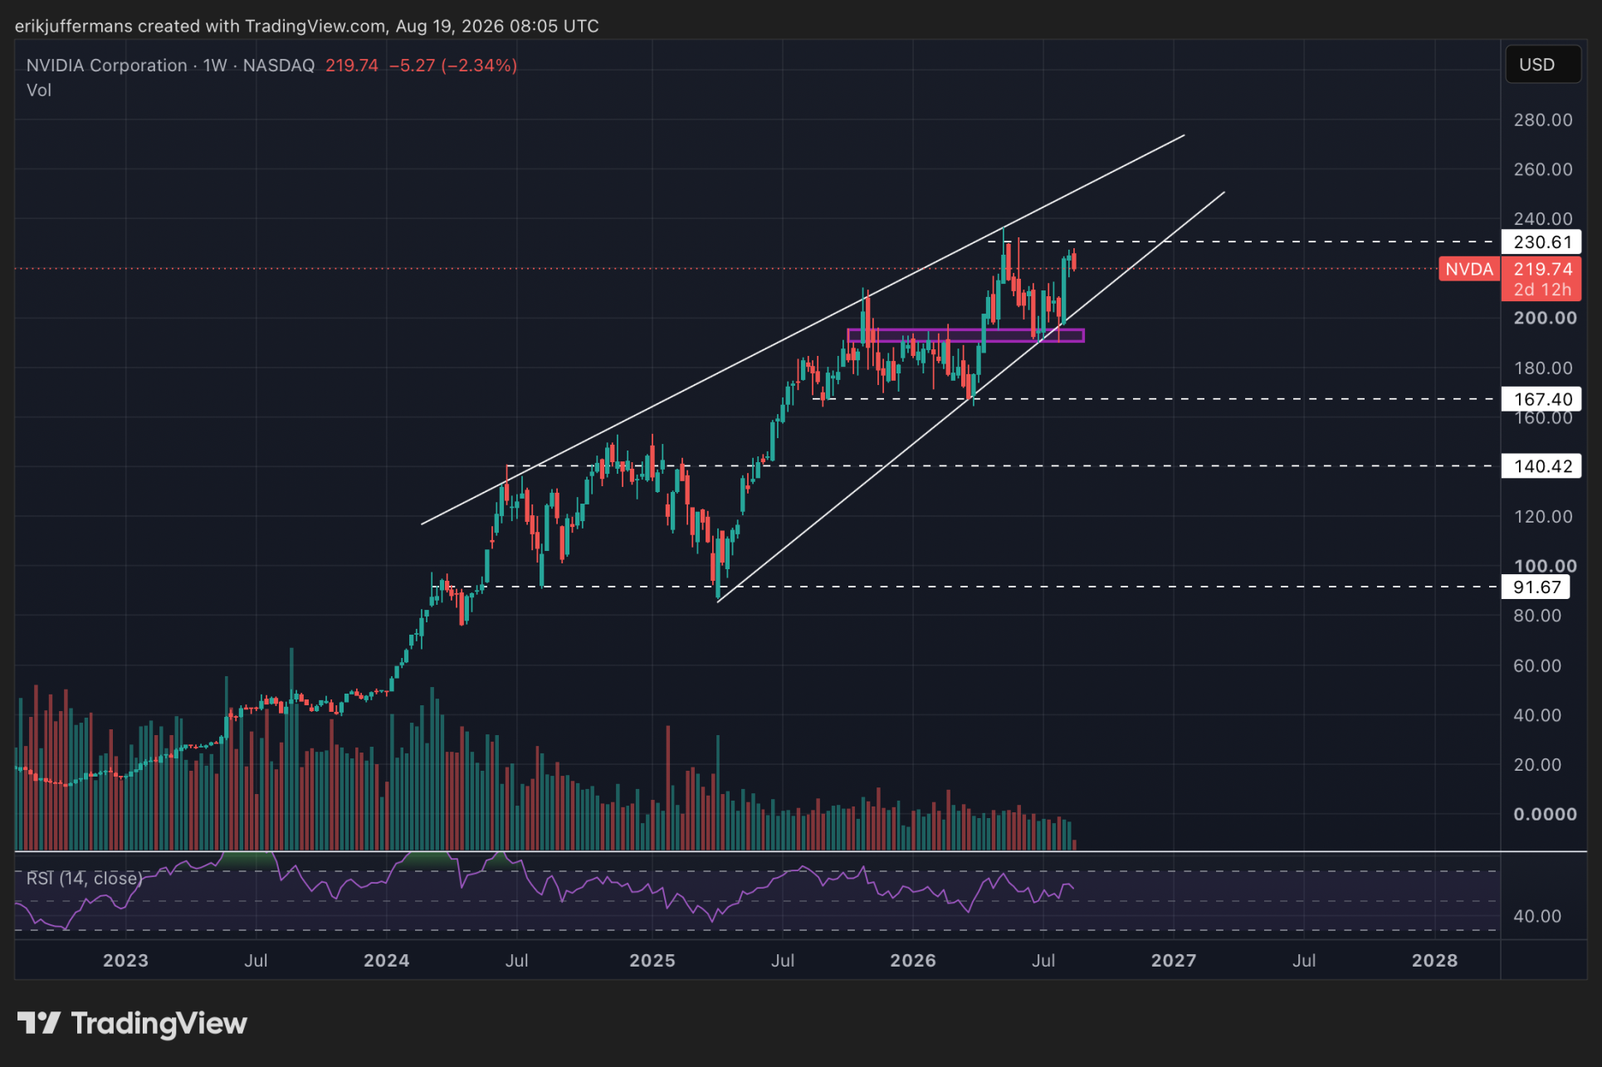Click the 230.61 price level label
The height and width of the screenshot is (1067, 1602).
[1542, 242]
